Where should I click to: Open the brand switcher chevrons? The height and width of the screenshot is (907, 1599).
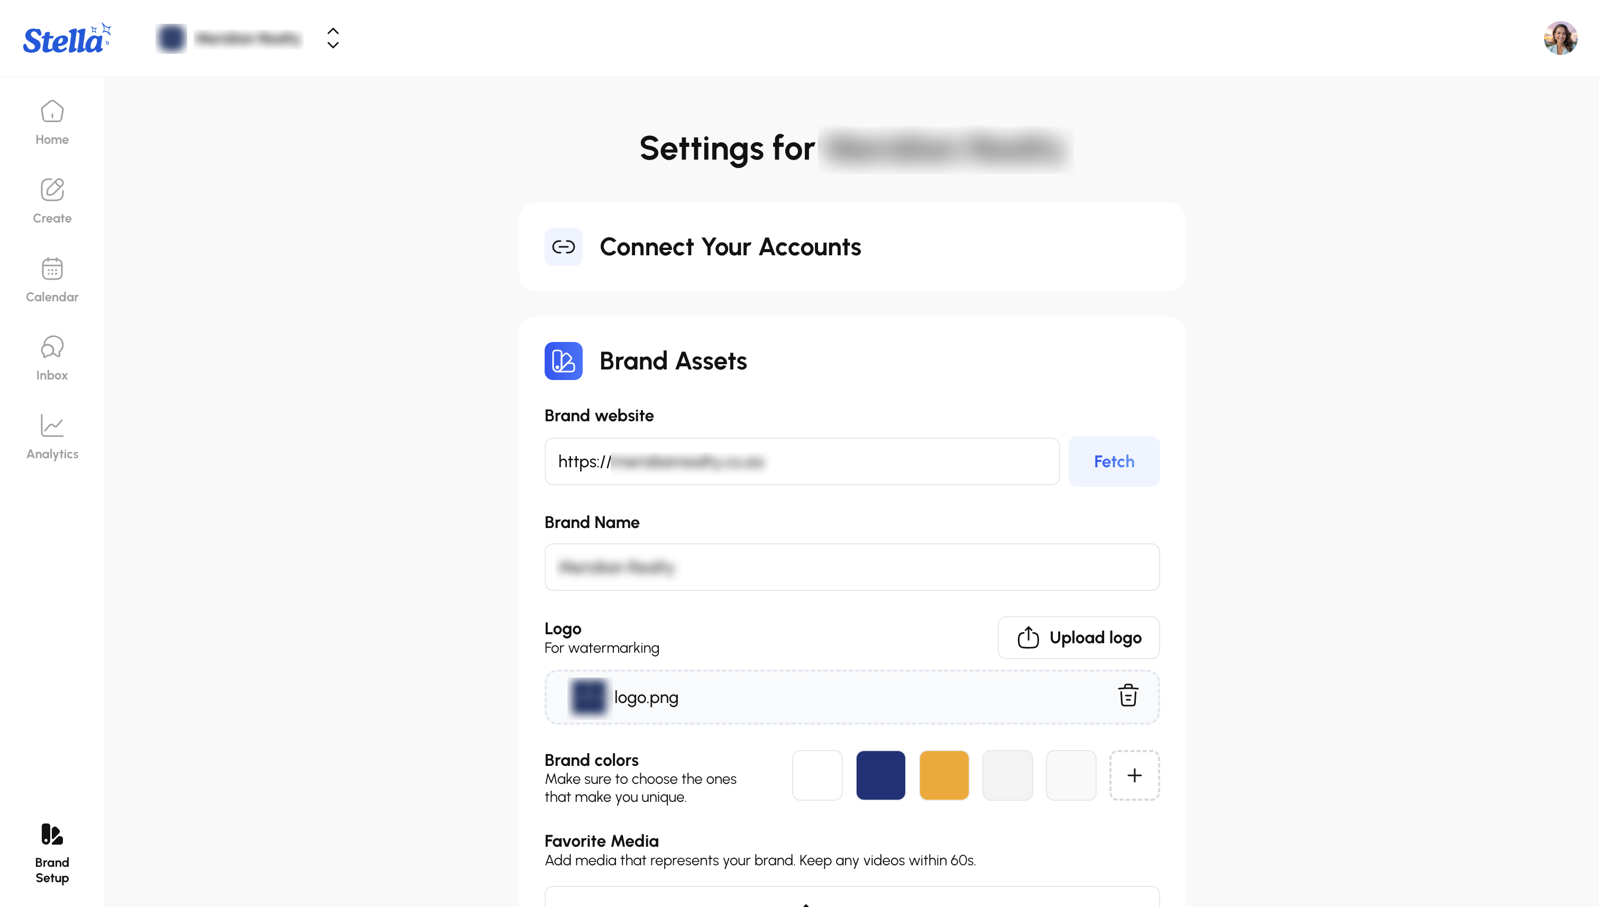pyautogui.click(x=333, y=39)
